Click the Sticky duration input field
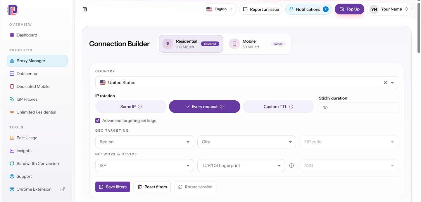Viewport: 421px width, 202px height. click(358, 108)
